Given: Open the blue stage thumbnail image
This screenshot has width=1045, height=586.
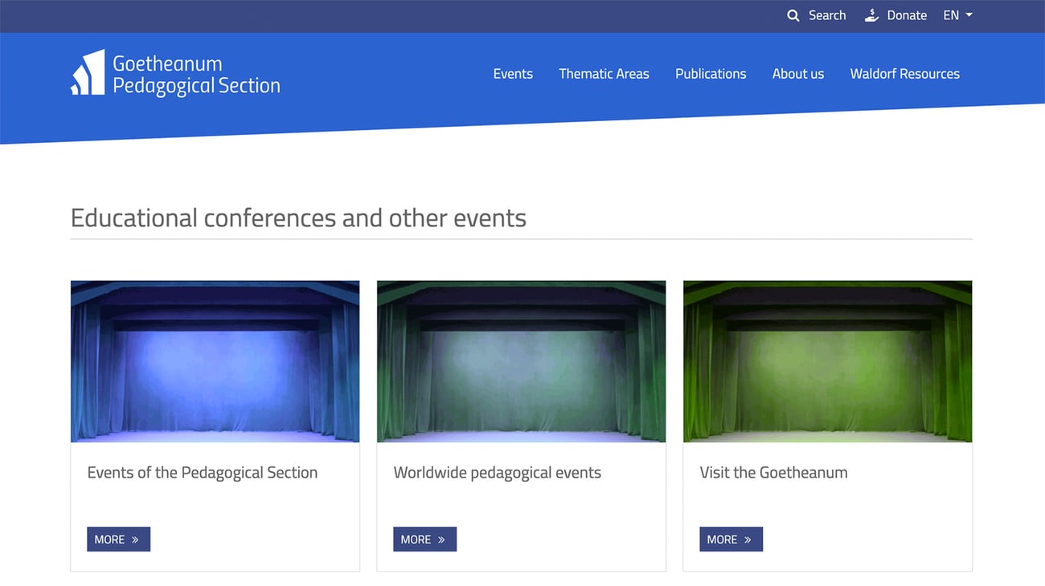Looking at the screenshot, I should point(215,361).
